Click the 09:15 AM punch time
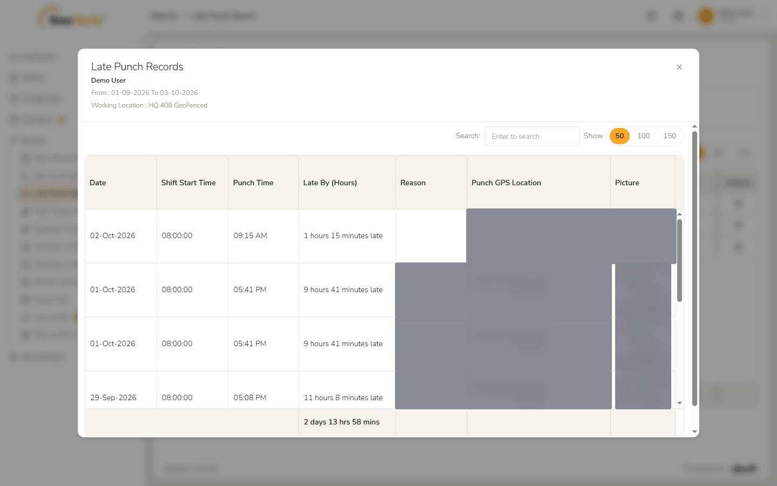This screenshot has width=777, height=486. 250,236
